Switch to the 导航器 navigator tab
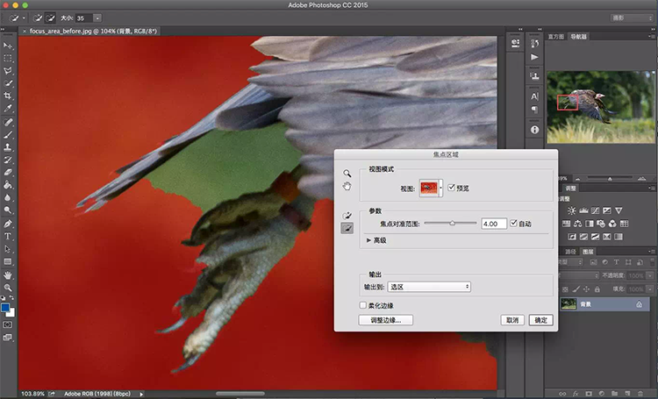The image size is (658, 399). pyautogui.click(x=578, y=37)
